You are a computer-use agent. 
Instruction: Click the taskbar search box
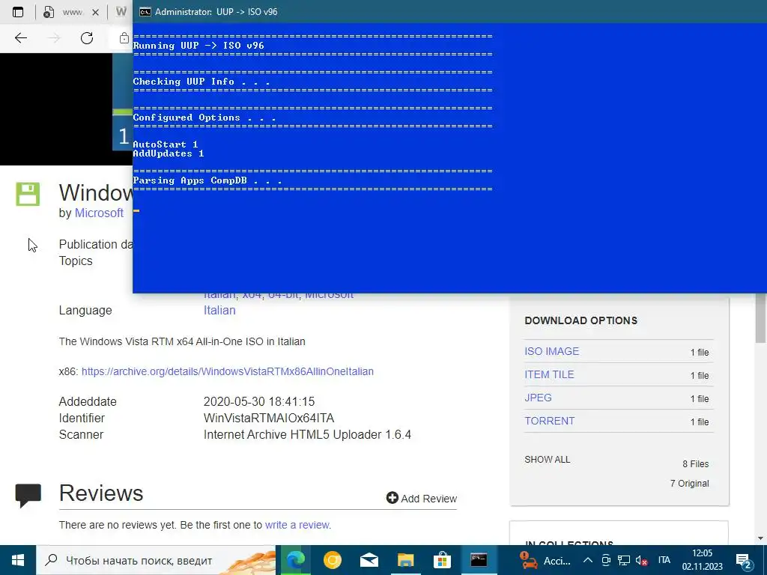(156, 560)
